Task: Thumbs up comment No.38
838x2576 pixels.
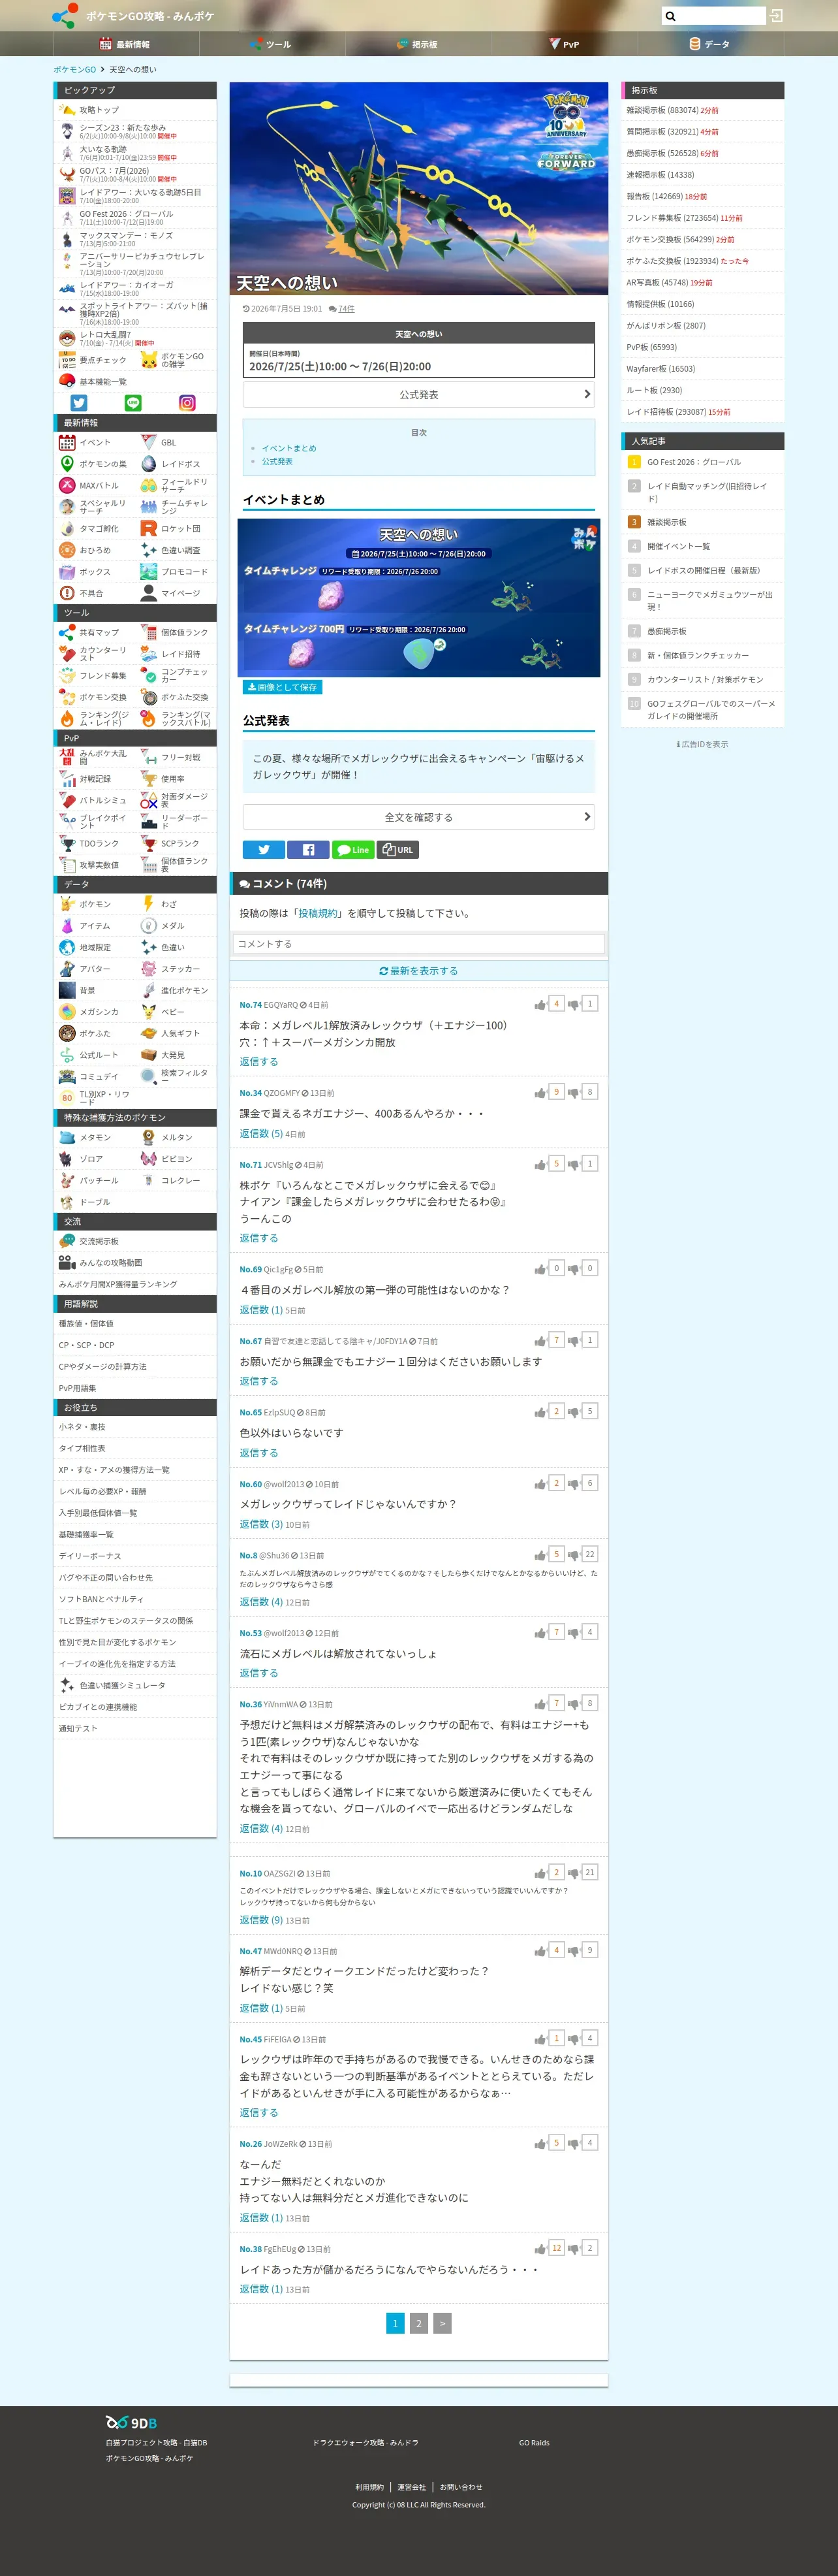Action: [540, 2249]
